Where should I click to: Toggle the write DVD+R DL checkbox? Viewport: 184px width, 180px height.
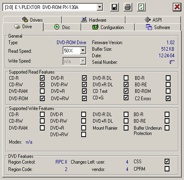126,121
